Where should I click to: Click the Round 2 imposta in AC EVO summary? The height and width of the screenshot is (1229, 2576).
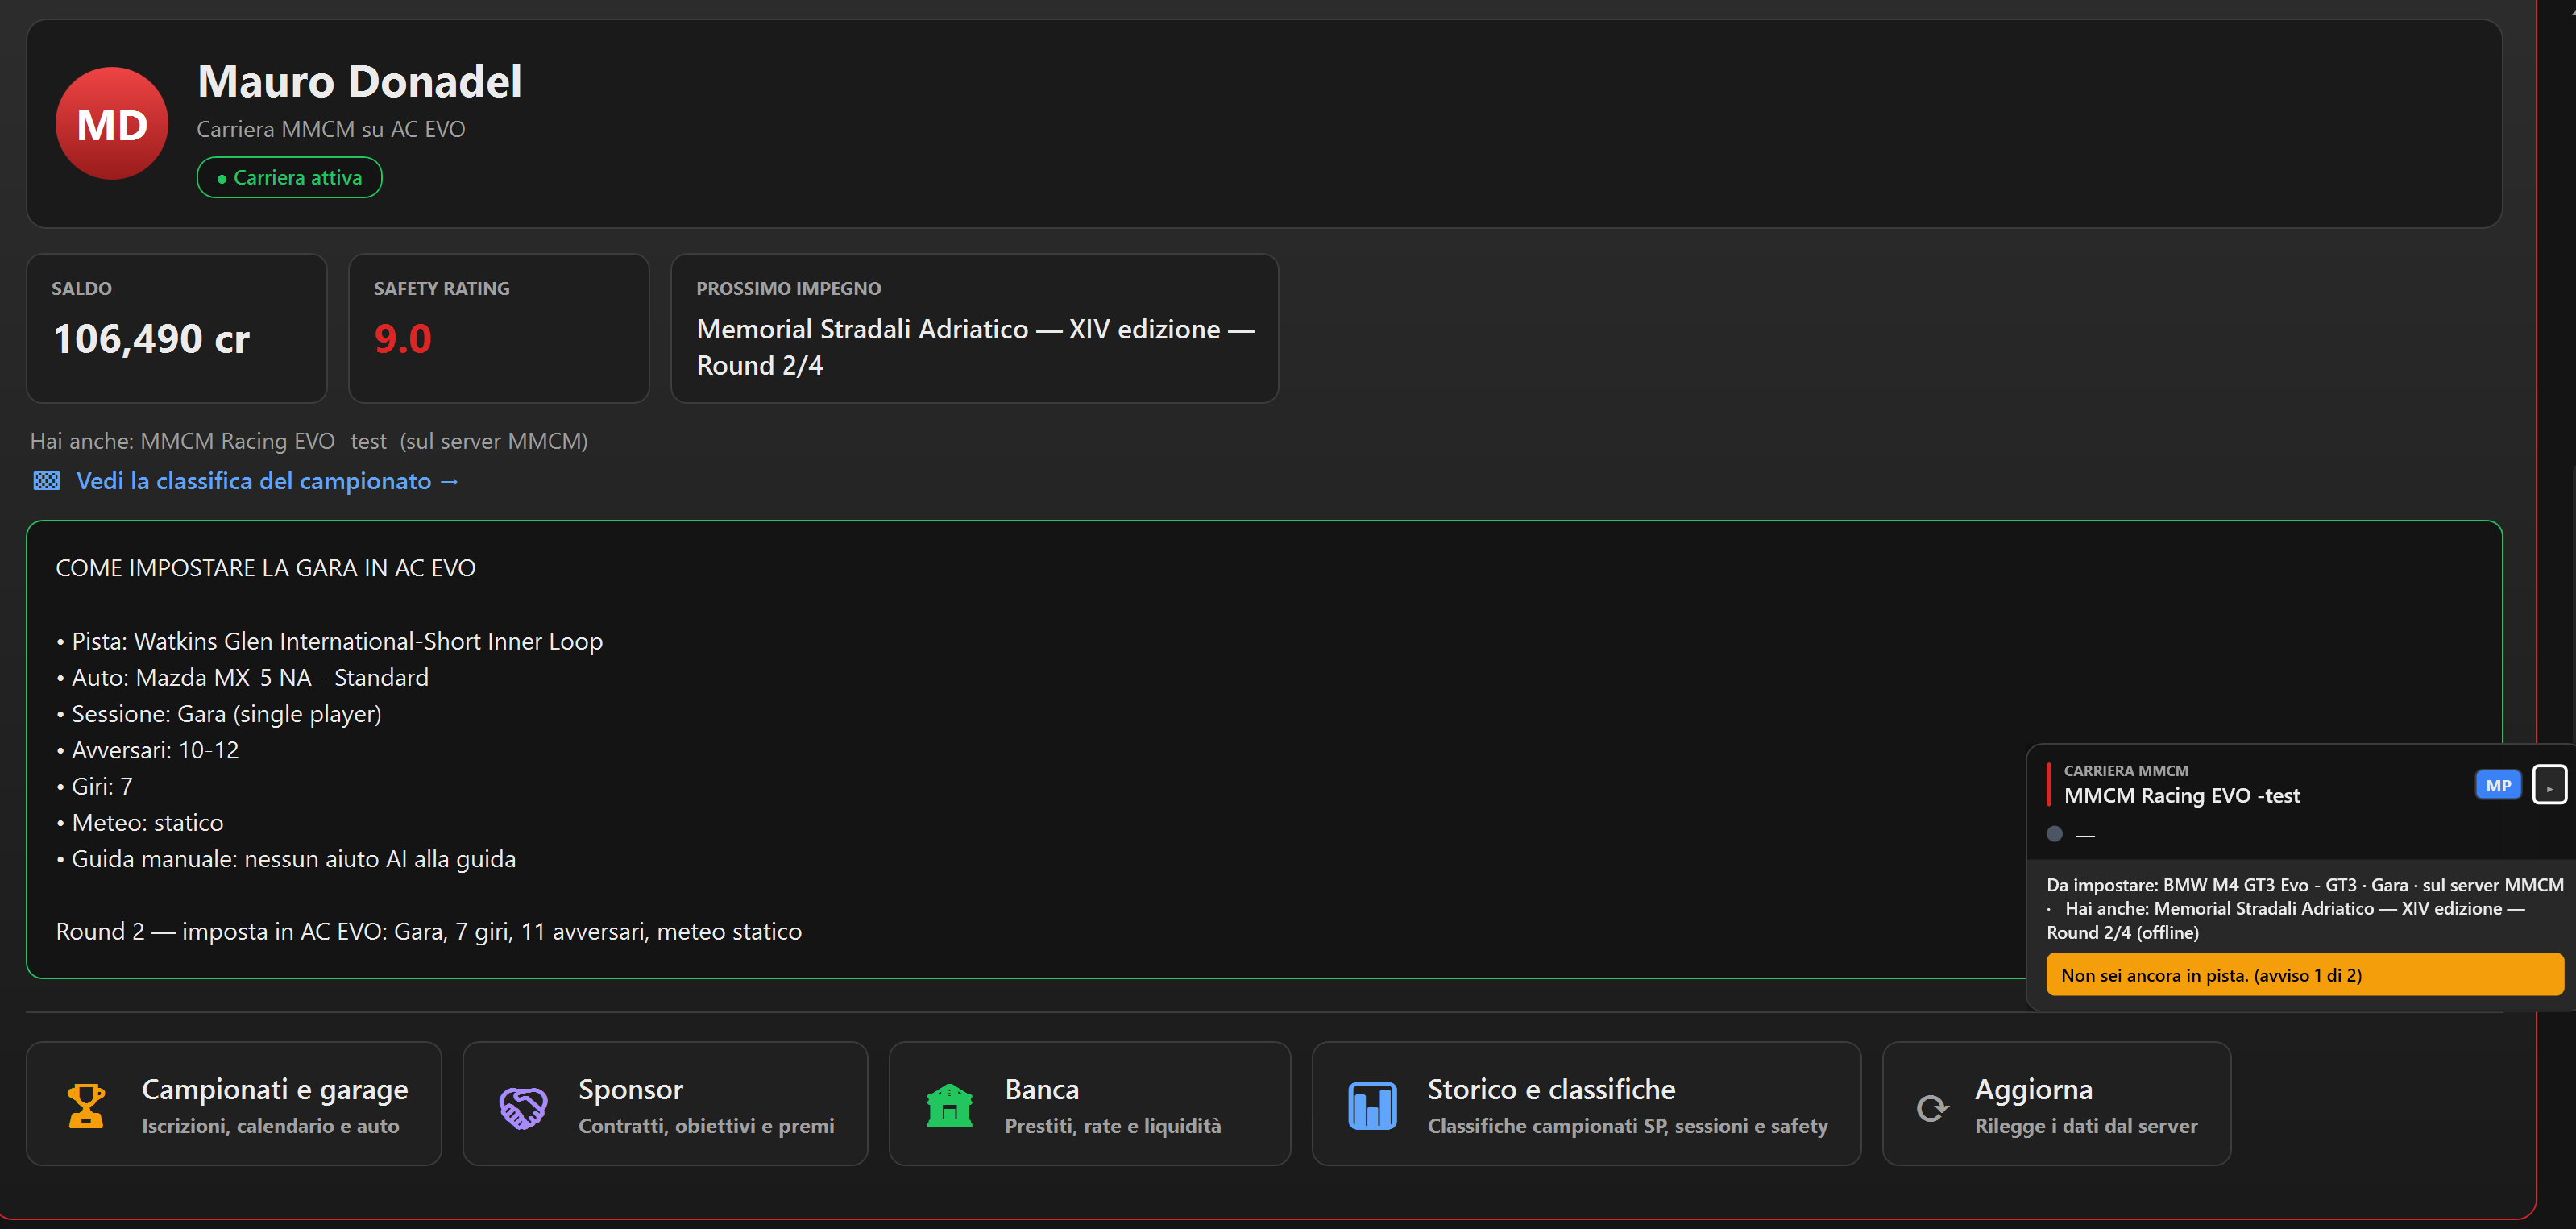[x=429, y=931]
